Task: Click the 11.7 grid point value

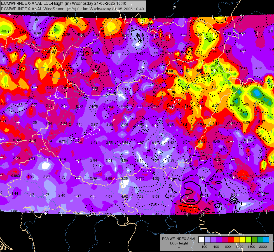Action: click(218, 177)
